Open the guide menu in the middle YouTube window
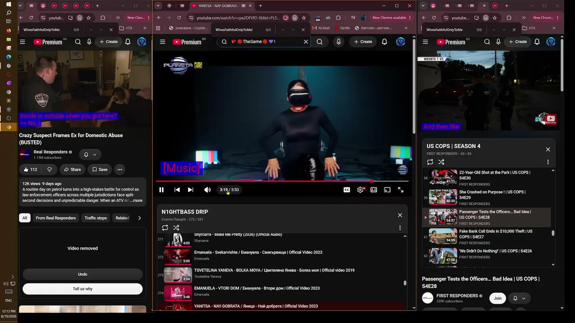 (163, 42)
